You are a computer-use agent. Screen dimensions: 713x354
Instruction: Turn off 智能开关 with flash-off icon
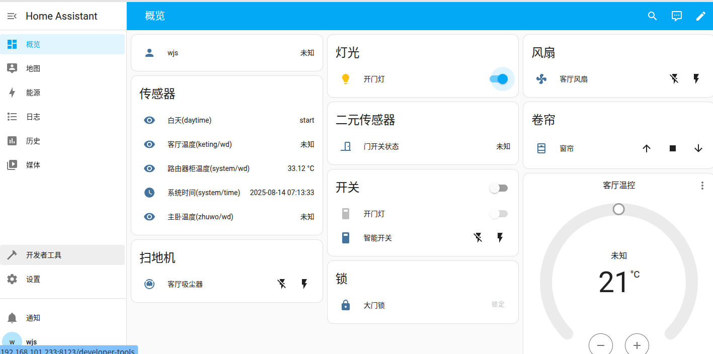[x=478, y=238]
